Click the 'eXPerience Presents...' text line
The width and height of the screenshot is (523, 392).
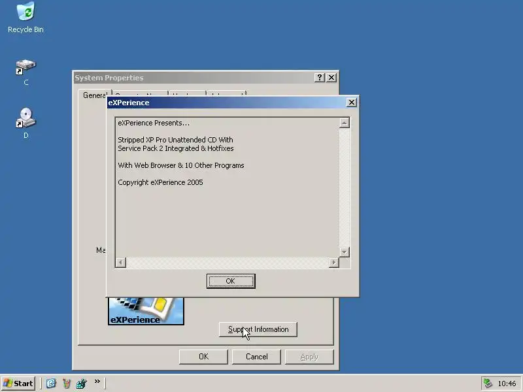(154, 123)
